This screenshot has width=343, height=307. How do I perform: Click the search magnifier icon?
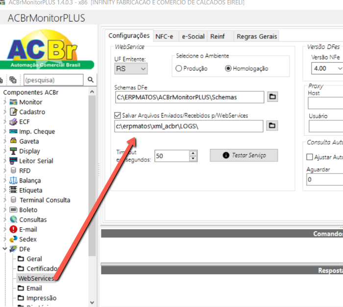[x=91, y=80]
